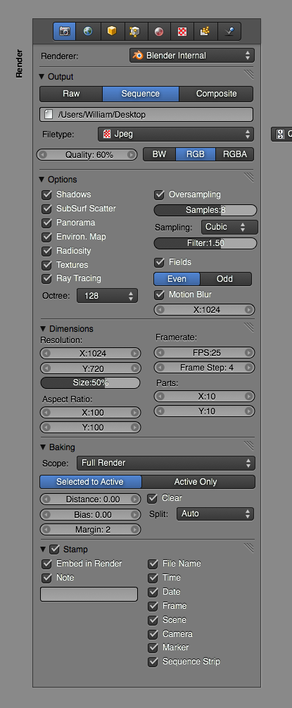Choose RGB color mode
This screenshot has width=292, height=708.
(x=196, y=154)
